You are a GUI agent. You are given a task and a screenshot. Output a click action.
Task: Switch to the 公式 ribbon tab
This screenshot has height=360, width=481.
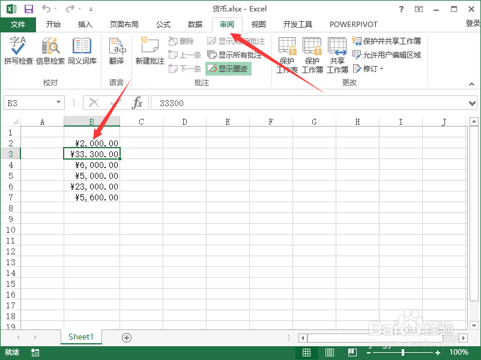pyautogui.click(x=163, y=24)
